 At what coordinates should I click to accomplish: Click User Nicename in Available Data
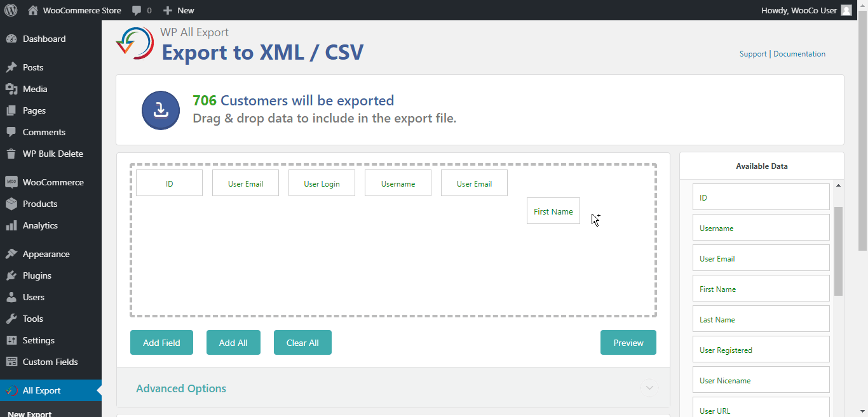(761, 380)
